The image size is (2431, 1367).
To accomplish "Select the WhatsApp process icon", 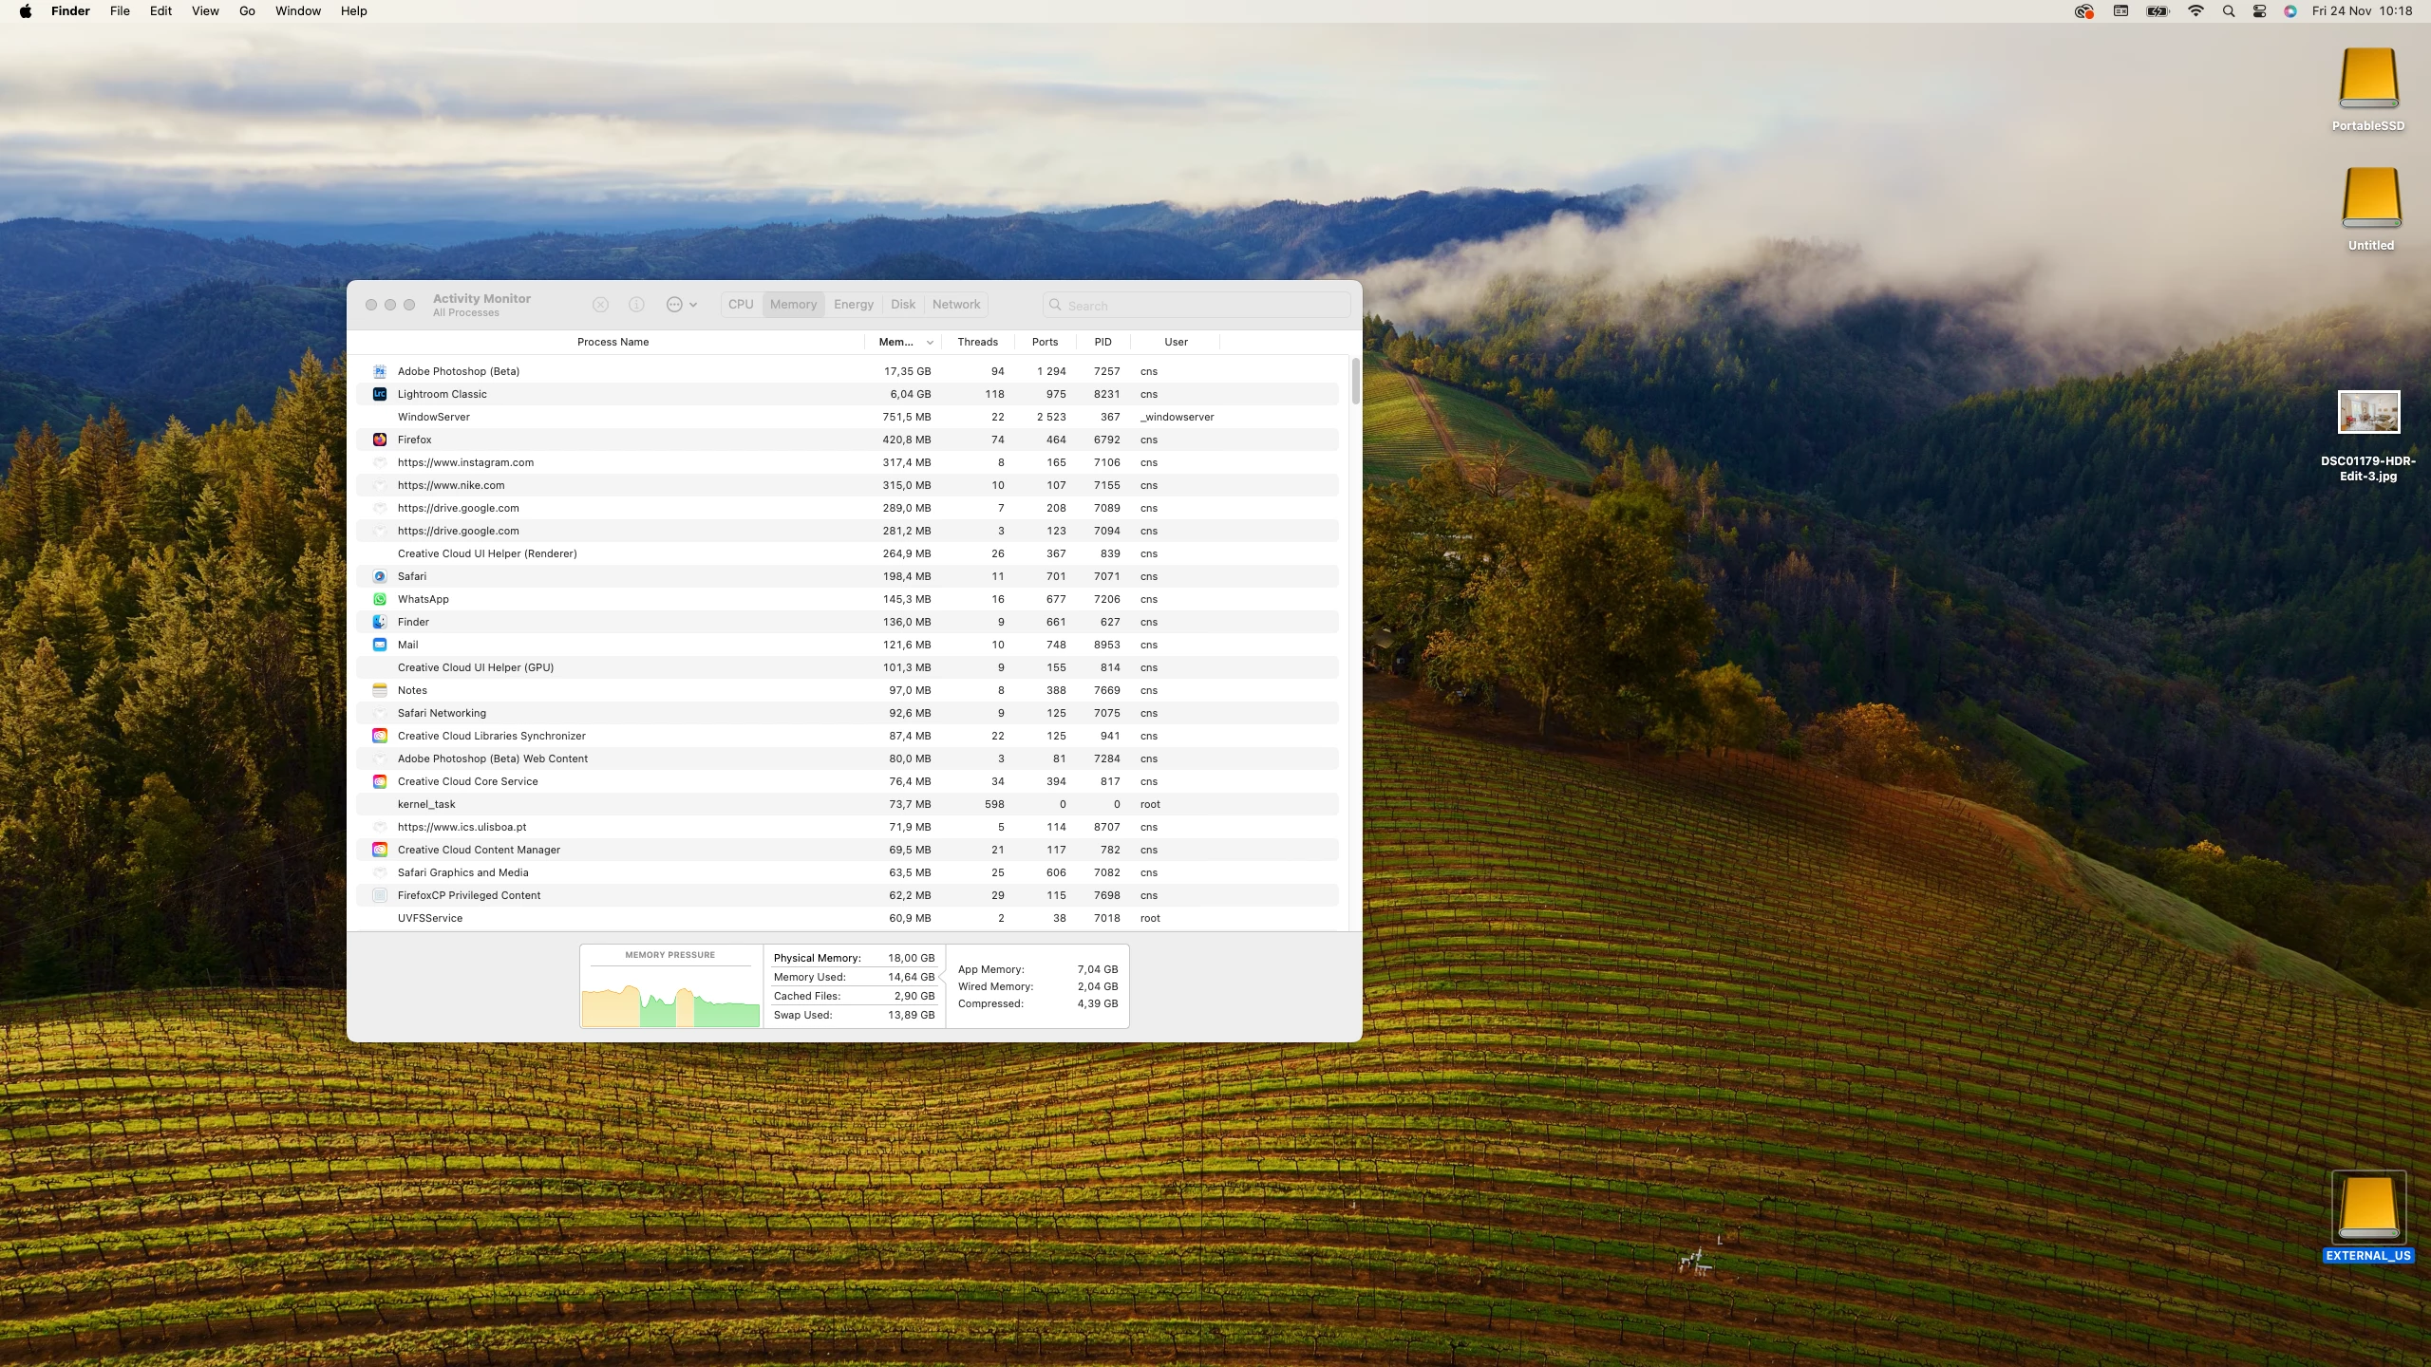I will click(x=380, y=599).
